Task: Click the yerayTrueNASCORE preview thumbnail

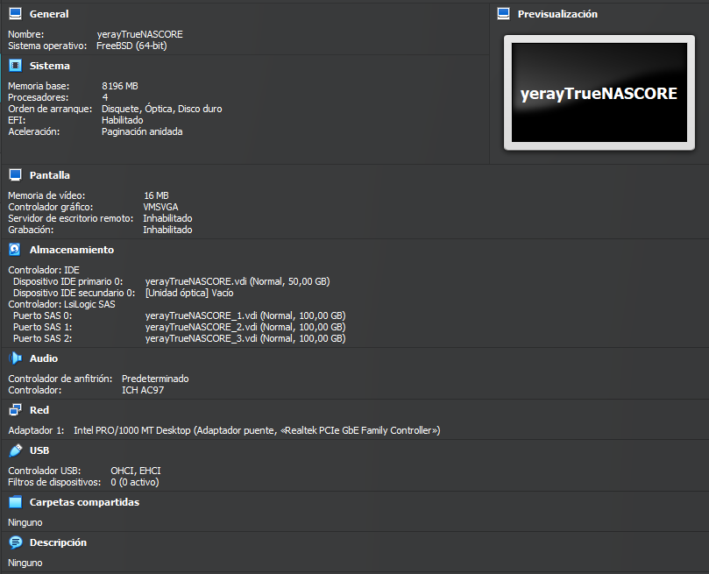Action: point(599,93)
